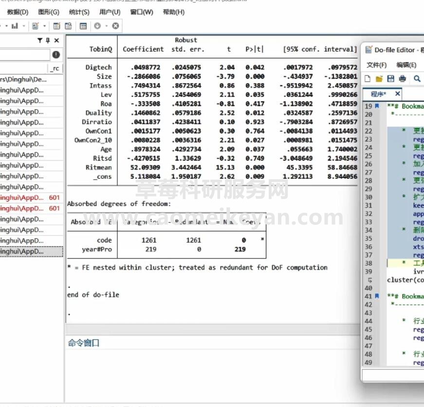This screenshot has width=424, height=407.
Task: Open 文件(F) menu in Do-file Editor
Action: 376,65
